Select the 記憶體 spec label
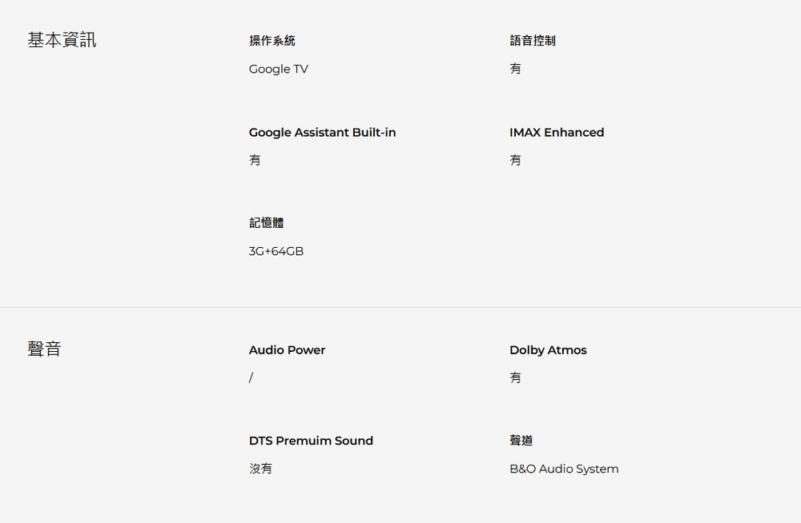The width and height of the screenshot is (801, 523). (266, 223)
